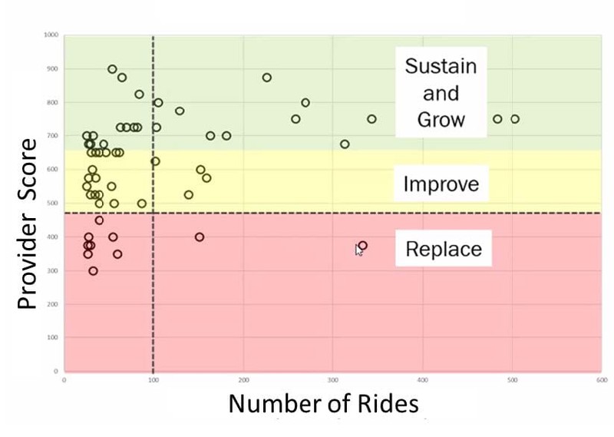Select the data point beside the mouse cursor
Viewport: 614px width, 437px height.
click(x=362, y=246)
